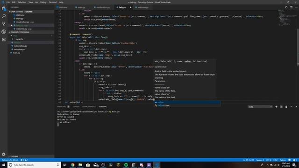Switch to the main.py editor tab
Screen dimensions: 299x168
(81, 7)
